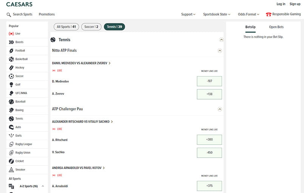Bet on Ritschard at +300
Screen dimensions: 304x193
tap(209, 139)
